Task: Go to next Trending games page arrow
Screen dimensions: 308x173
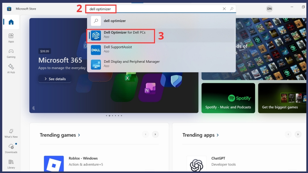Action: tap(155, 134)
